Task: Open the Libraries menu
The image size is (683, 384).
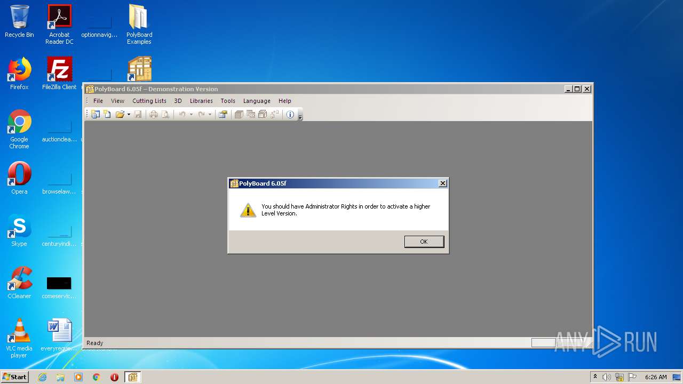Action: click(x=201, y=101)
